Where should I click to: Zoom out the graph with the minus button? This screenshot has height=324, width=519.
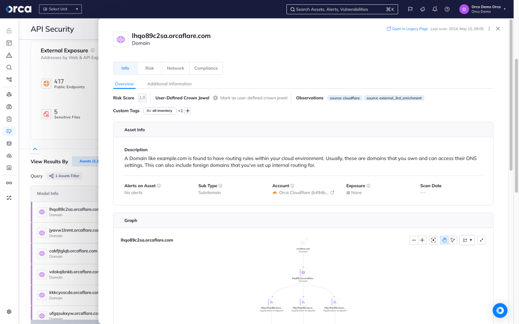[x=414, y=240]
